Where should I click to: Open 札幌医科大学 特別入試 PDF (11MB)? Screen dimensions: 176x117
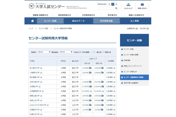99,110
